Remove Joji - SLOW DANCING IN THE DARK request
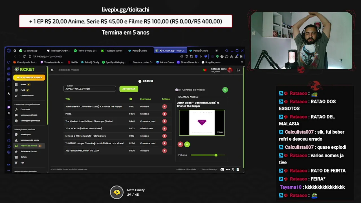The width and height of the screenshot is (361, 203). pos(164,151)
